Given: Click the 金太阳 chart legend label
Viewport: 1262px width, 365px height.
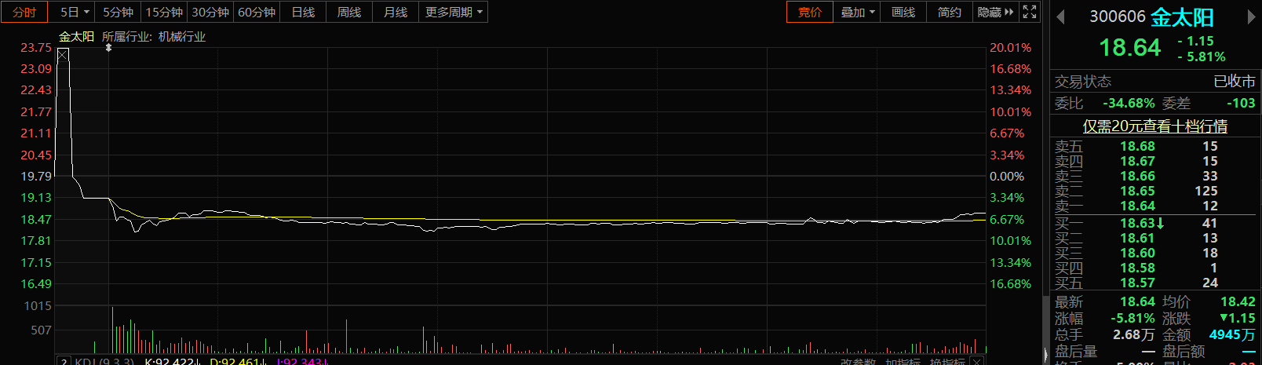Looking at the screenshot, I should [x=76, y=36].
